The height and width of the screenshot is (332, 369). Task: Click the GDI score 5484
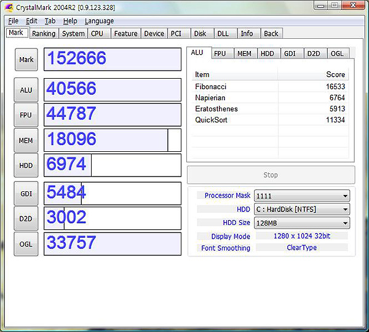(x=66, y=192)
